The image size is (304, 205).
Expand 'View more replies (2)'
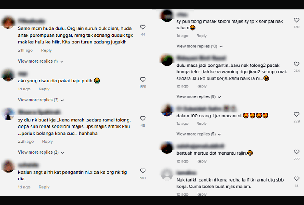pos(41,152)
